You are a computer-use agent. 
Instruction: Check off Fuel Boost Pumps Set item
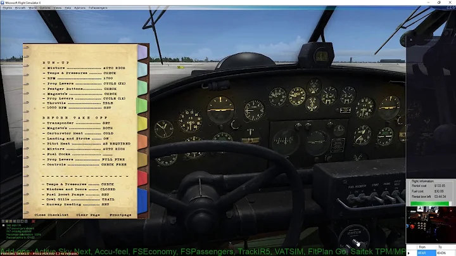pos(76,195)
